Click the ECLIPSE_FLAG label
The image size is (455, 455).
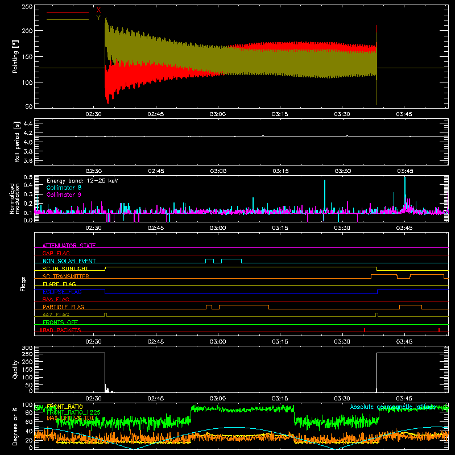click(x=62, y=292)
